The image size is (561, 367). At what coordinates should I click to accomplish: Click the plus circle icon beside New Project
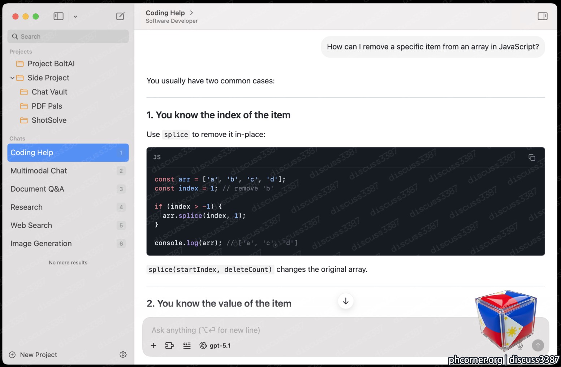pos(12,355)
